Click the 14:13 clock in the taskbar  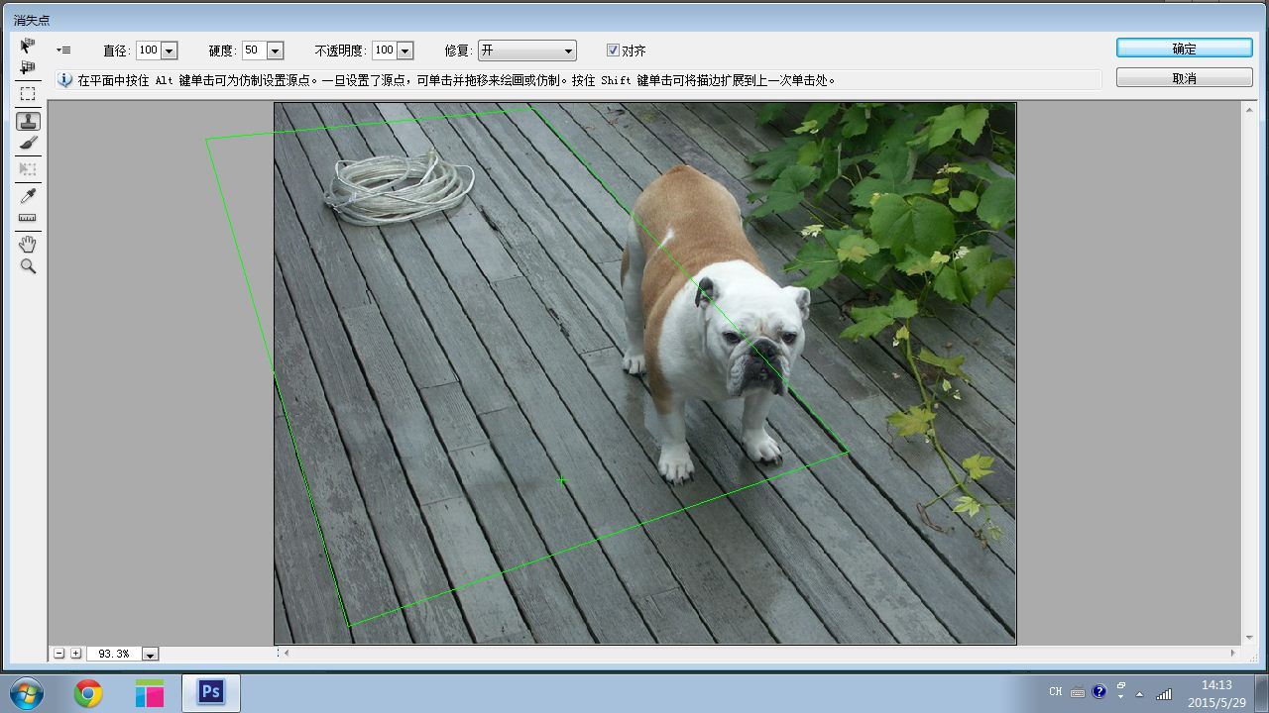point(1216,684)
